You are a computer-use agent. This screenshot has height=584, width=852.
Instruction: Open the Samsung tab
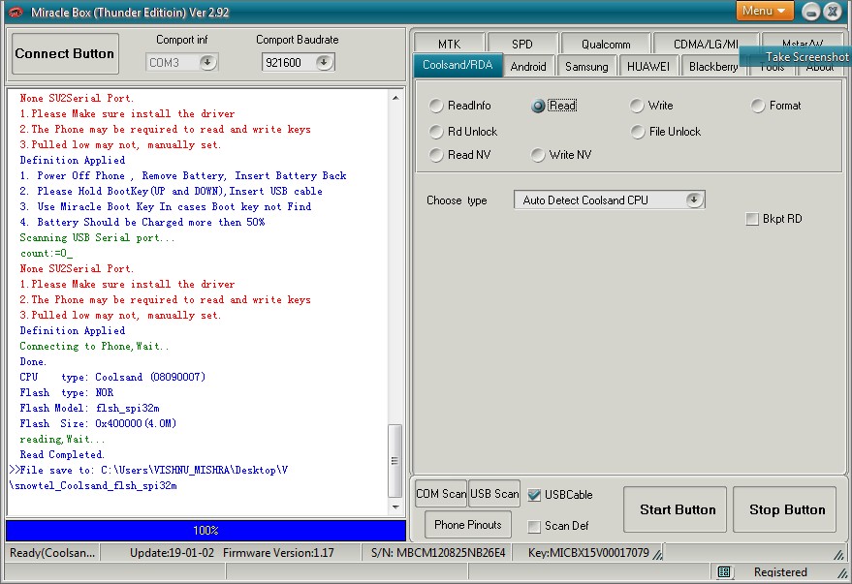586,66
